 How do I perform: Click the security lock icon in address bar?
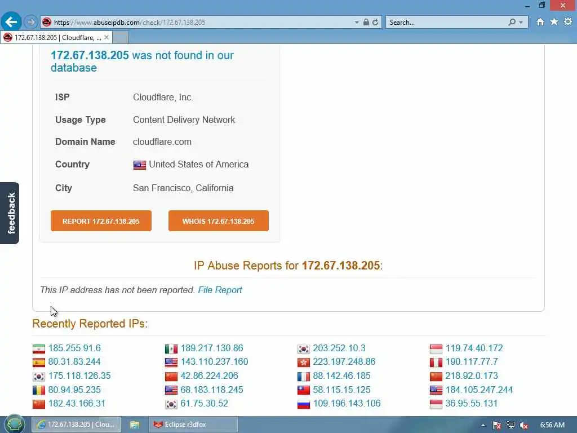click(366, 22)
